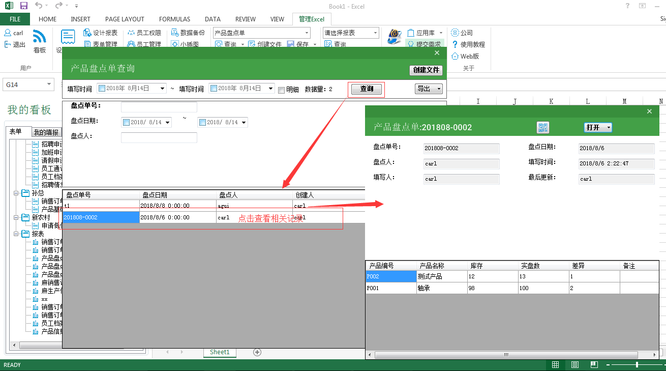Open the 导出 export dropdown

429,89
